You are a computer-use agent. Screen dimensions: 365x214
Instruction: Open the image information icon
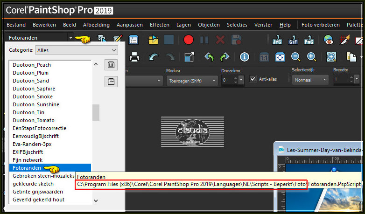[245, 57]
